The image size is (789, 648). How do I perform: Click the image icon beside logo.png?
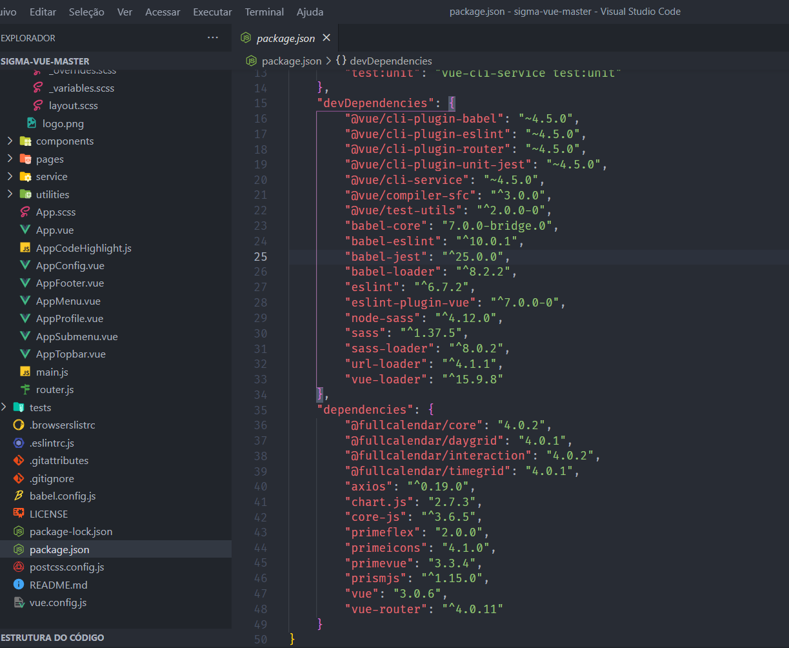[x=32, y=123]
